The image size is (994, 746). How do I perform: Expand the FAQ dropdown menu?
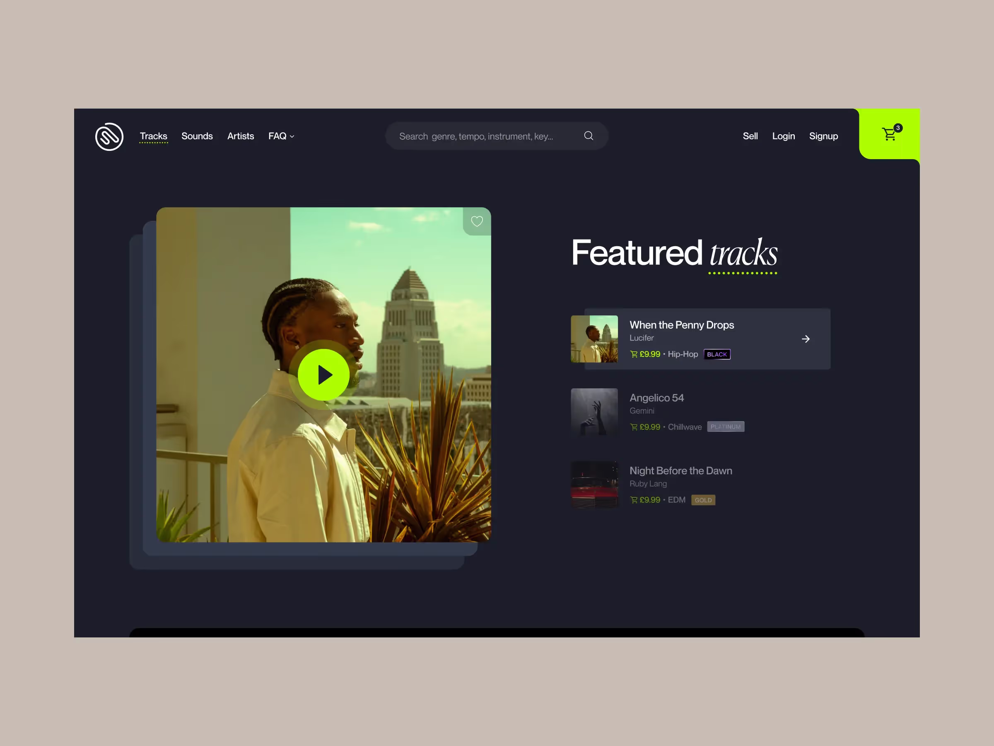(x=281, y=136)
